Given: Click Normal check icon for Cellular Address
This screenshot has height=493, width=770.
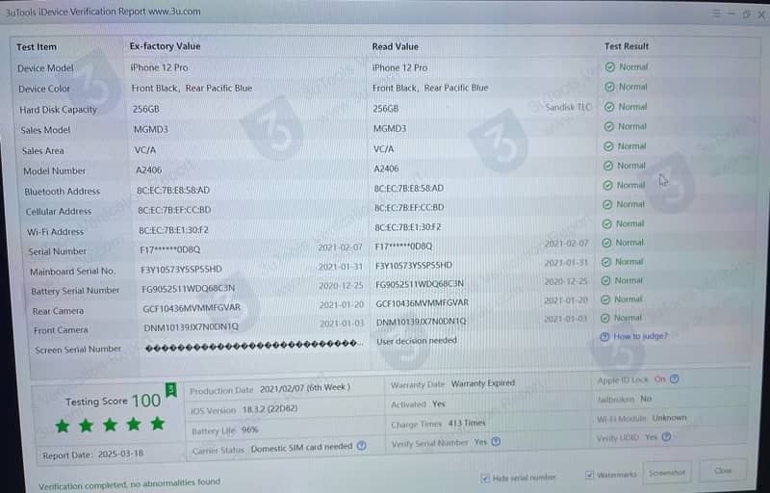Looking at the screenshot, I should click(607, 204).
